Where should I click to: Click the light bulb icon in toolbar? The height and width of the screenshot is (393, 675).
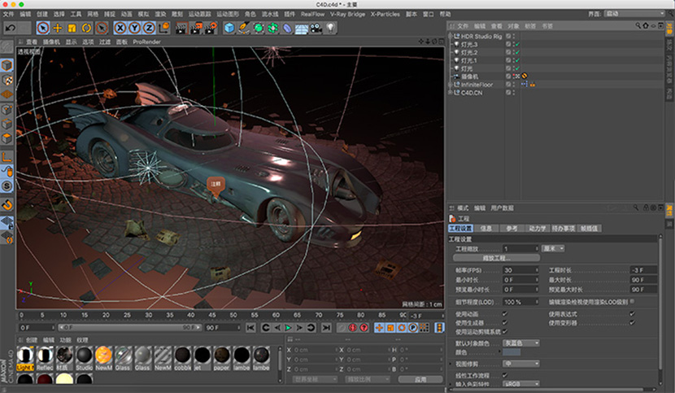(x=331, y=28)
